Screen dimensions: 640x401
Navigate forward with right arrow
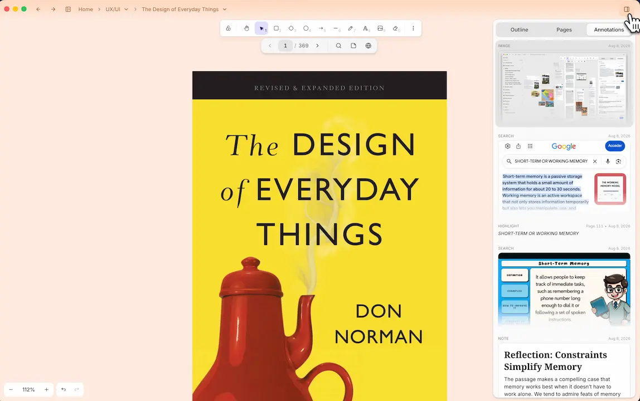[53, 9]
